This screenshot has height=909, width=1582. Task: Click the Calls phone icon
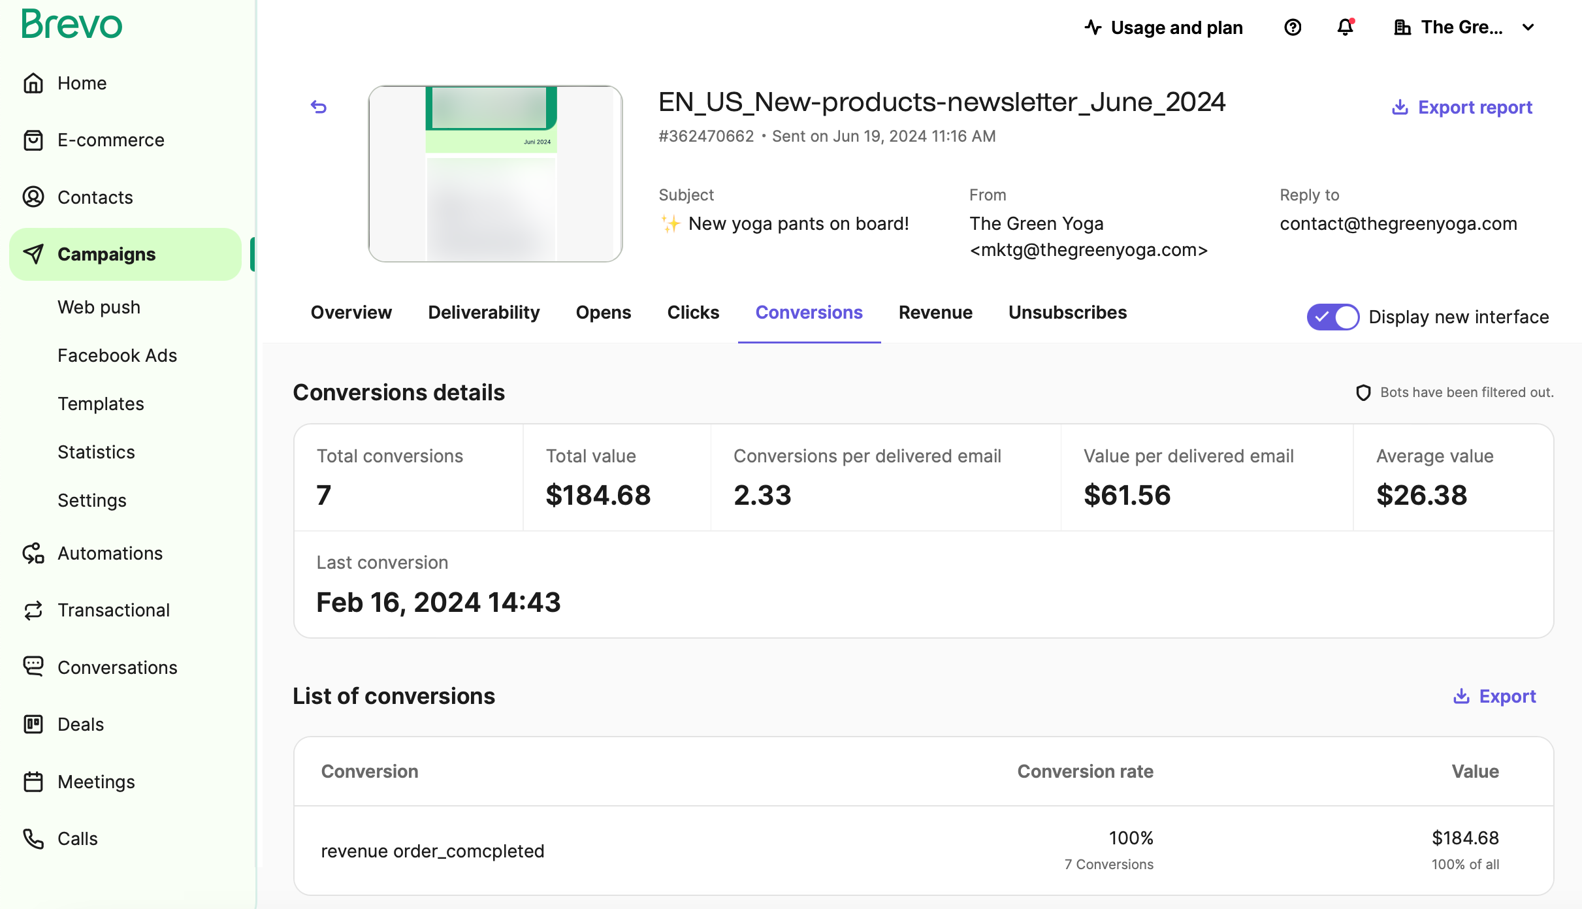(34, 838)
